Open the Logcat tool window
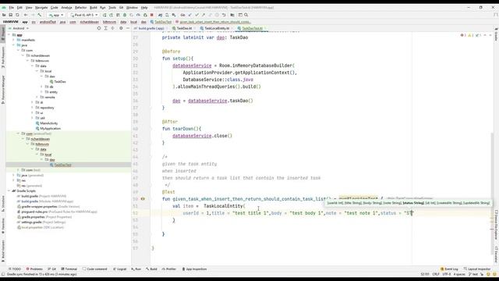This screenshot has height=281, width=499. (x=119, y=269)
